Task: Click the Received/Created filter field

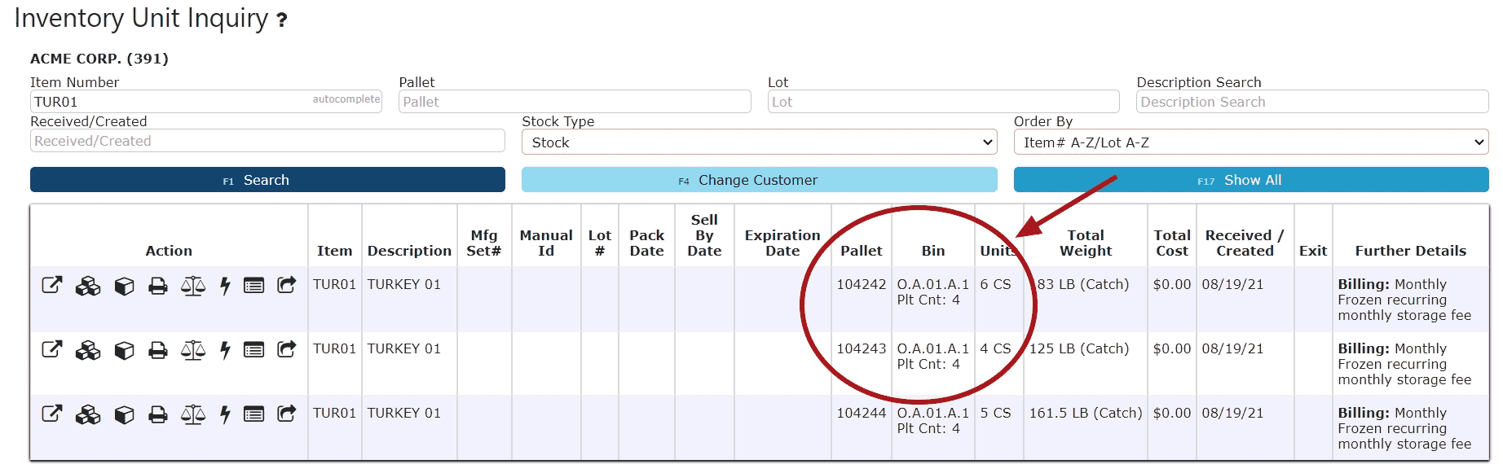Action: pos(267,141)
